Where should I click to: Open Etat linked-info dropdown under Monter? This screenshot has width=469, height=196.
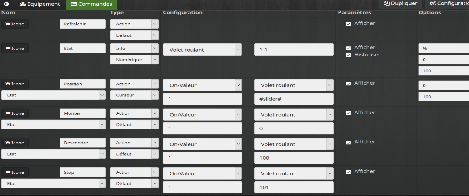53,124
